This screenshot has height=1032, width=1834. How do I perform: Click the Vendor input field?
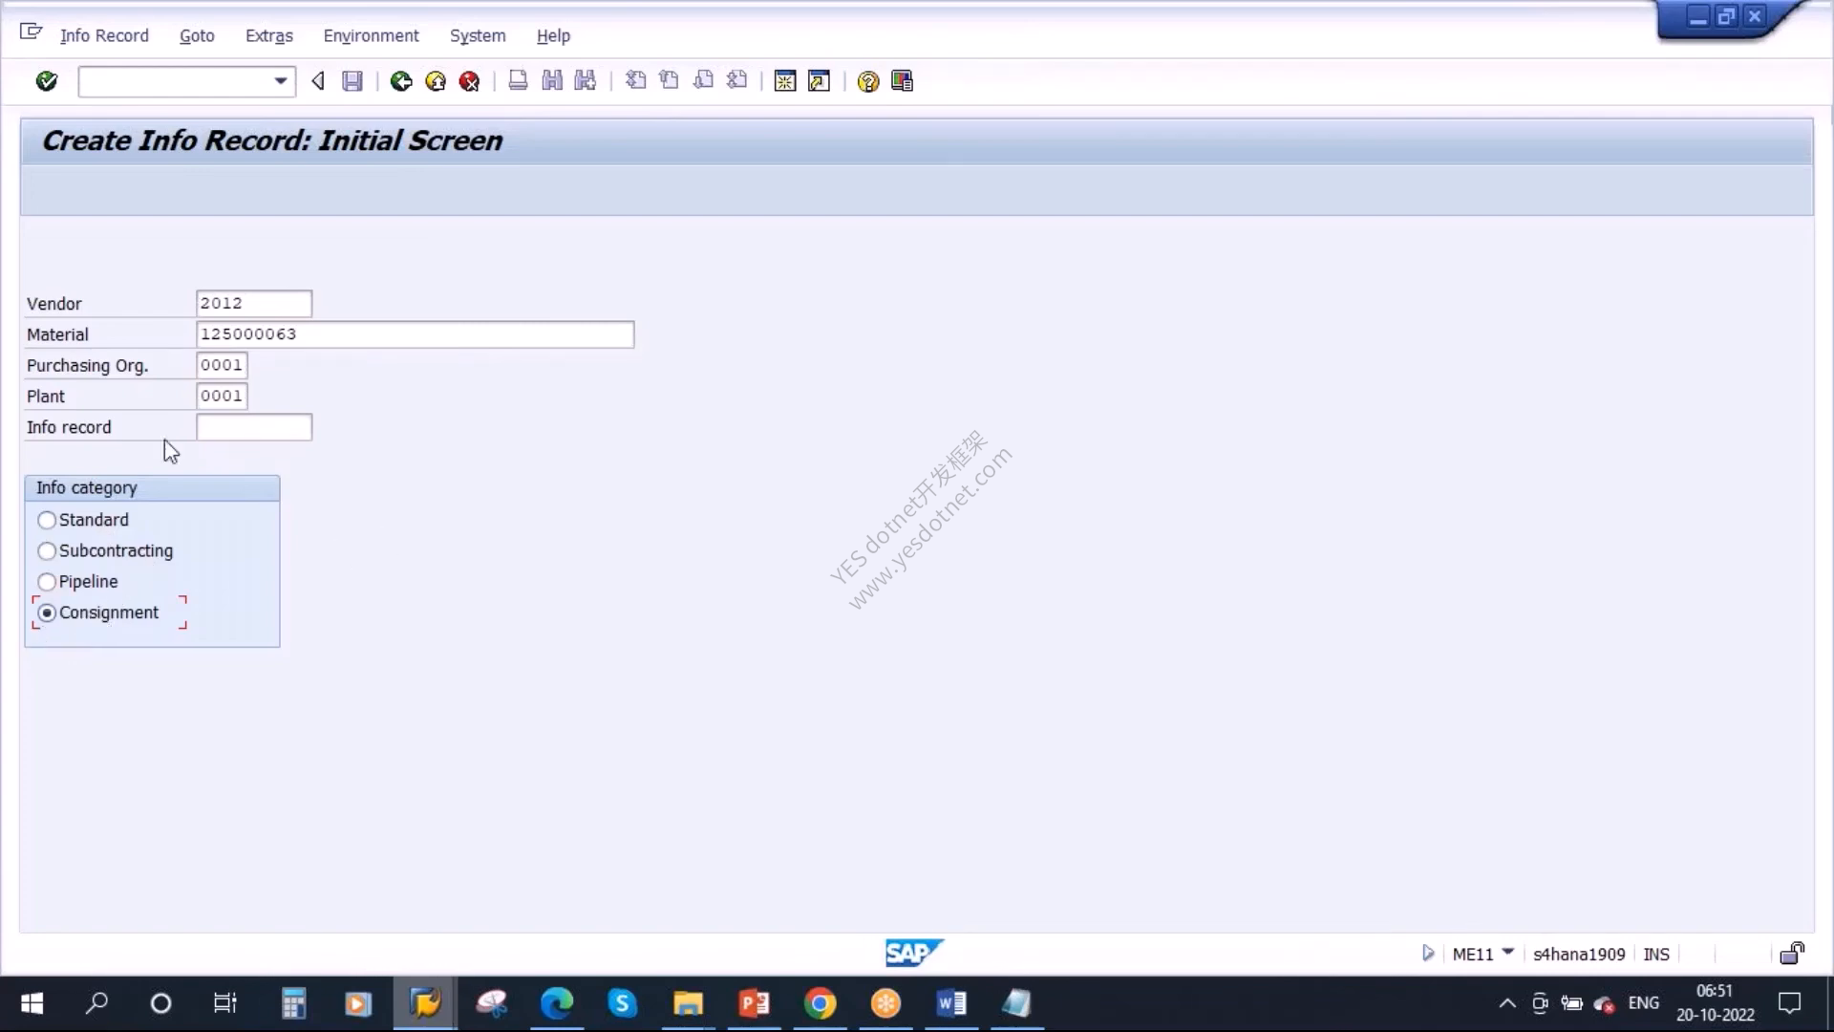(x=253, y=303)
